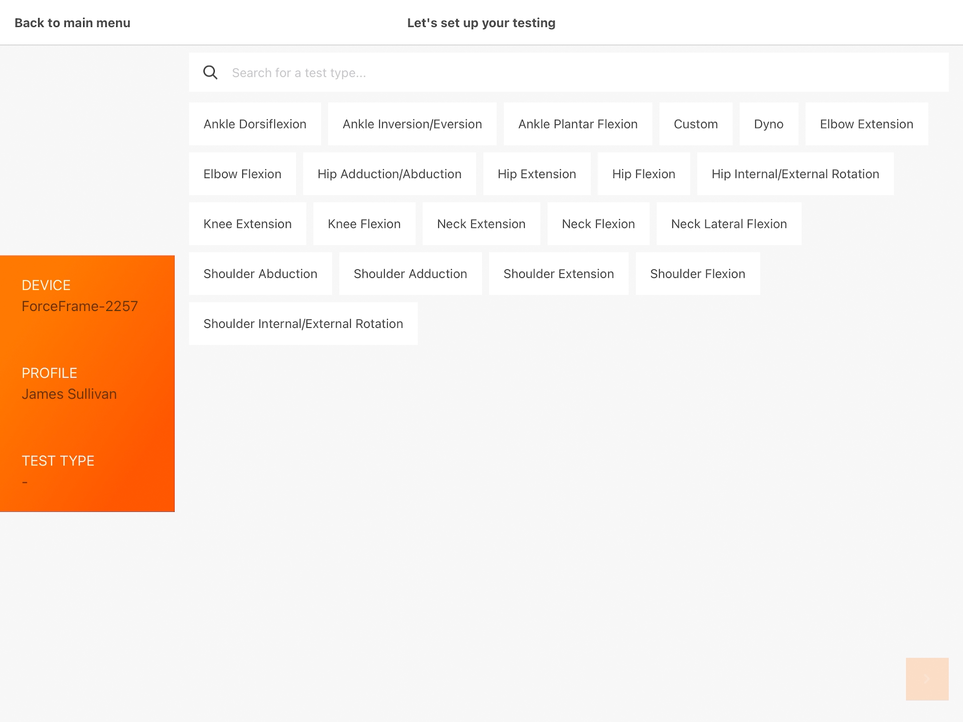Click the search magnifier icon
Image resolution: width=963 pixels, height=722 pixels.
(x=210, y=73)
